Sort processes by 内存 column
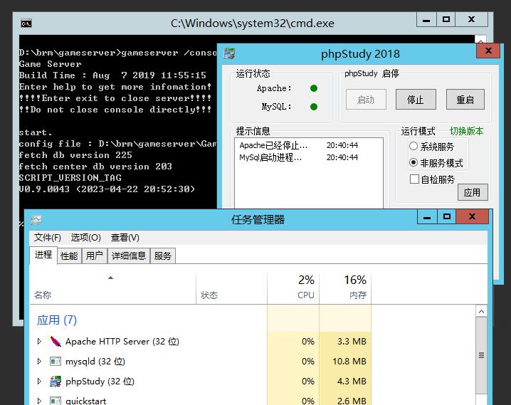 [x=345, y=288]
